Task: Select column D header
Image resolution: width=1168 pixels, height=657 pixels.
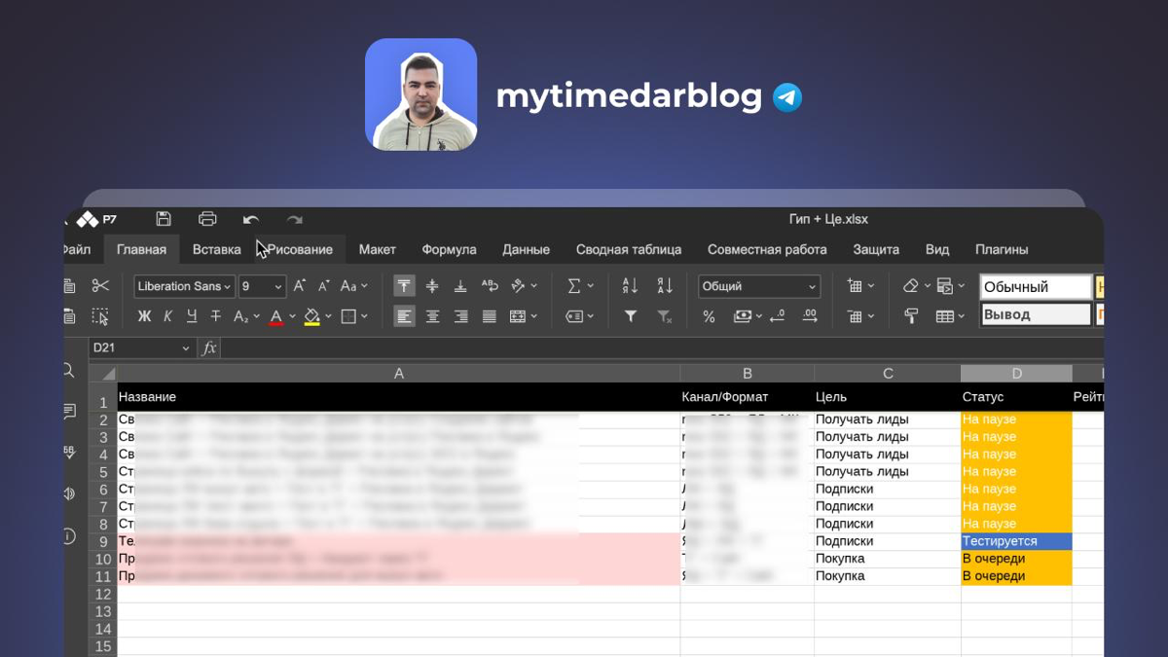Action: pos(1016,374)
